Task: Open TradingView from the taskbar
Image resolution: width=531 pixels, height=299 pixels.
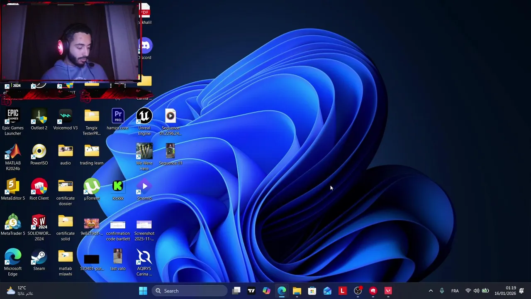Action: 251,291
